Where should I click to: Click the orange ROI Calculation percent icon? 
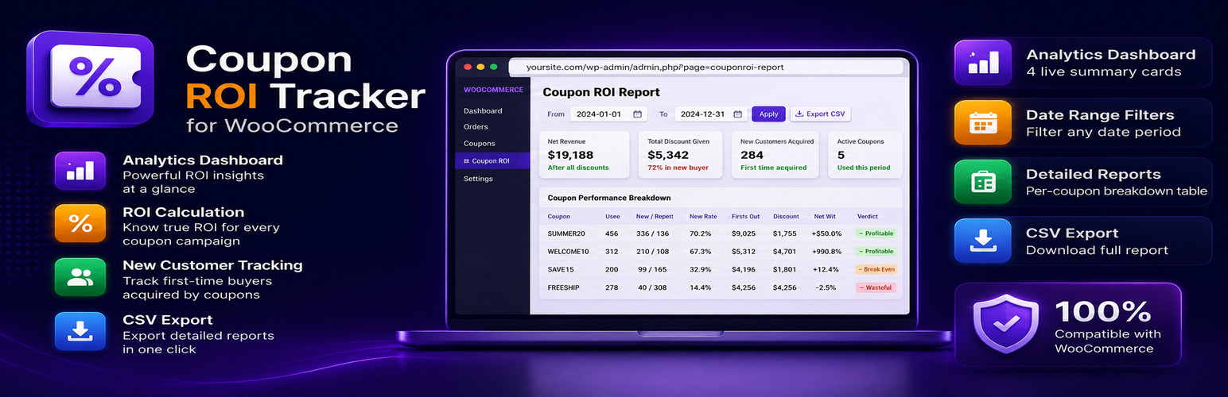tap(80, 224)
